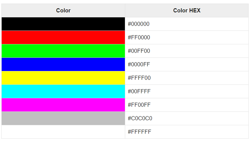Click the Color HEX column header
The image size is (252, 142).
187,10
